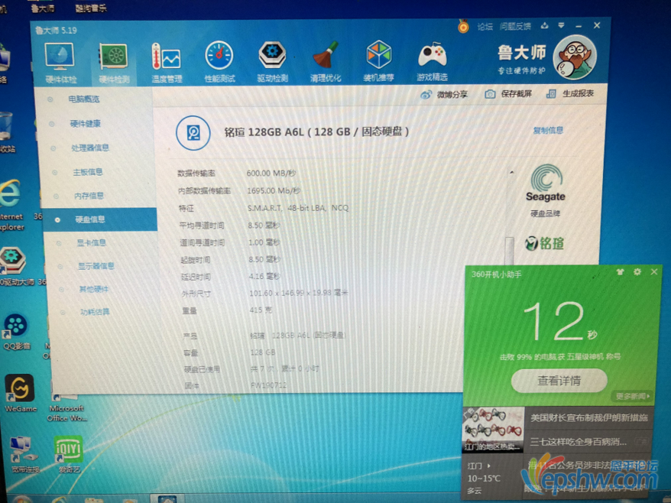Click 更多新闻 in 360 popup
This screenshot has width=671, height=503.
(x=633, y=396)
